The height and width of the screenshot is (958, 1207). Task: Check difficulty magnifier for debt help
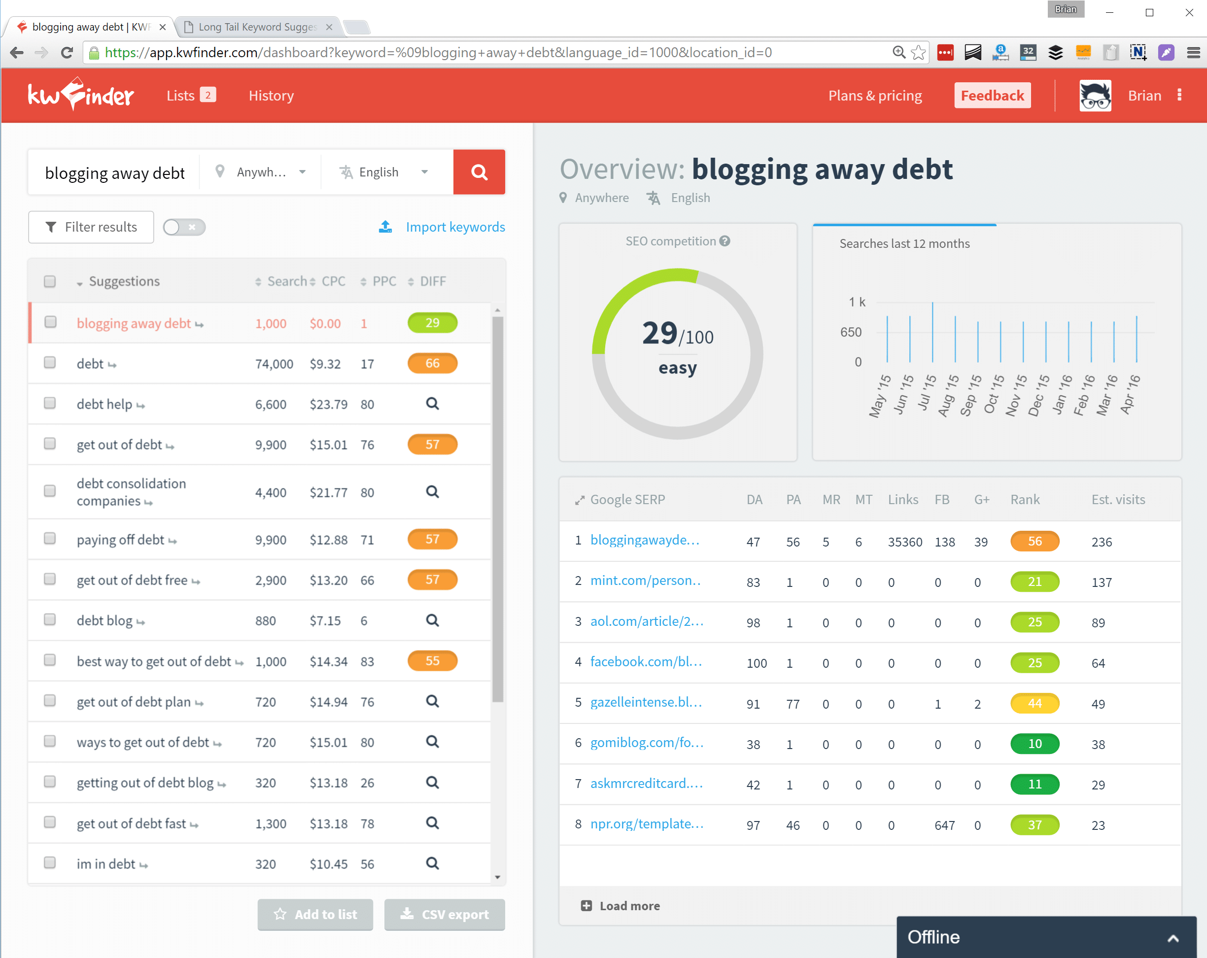point(432,404)
